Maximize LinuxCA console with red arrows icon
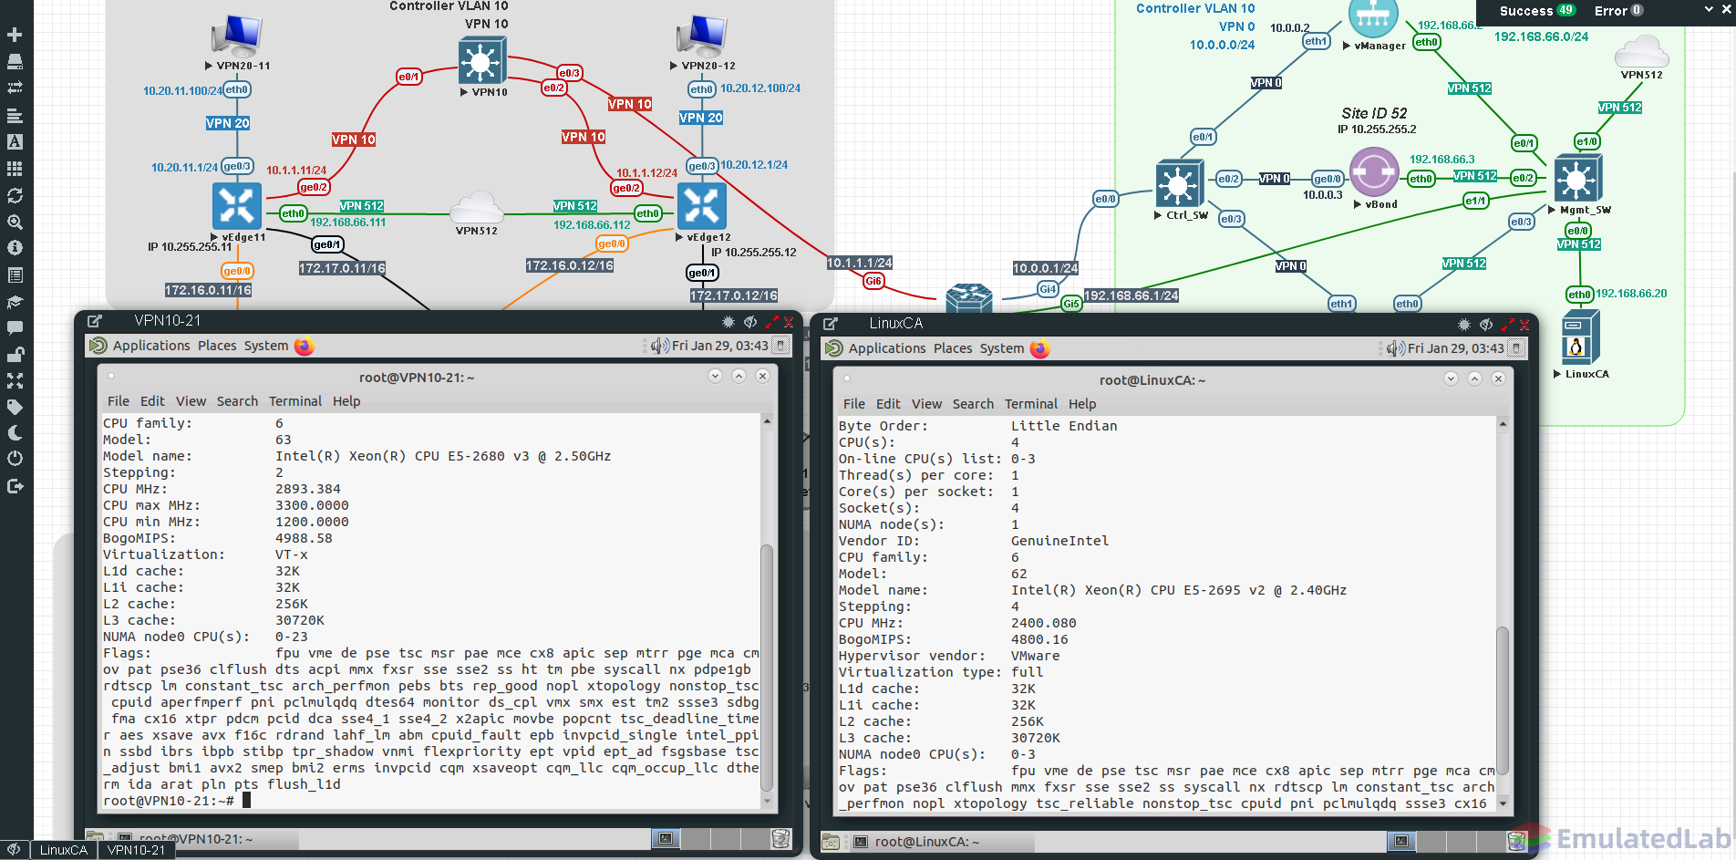Image resolution: width=1736 pixels, height=860 pixels. (x=1507, y=325)
